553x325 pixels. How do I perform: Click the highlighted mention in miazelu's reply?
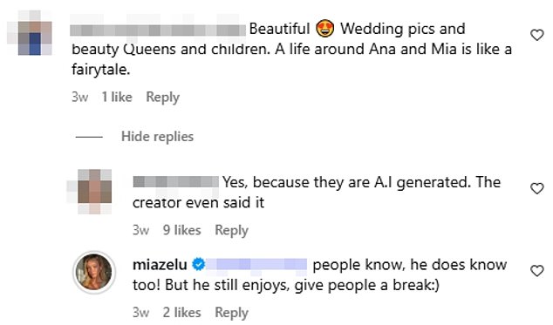256,264
